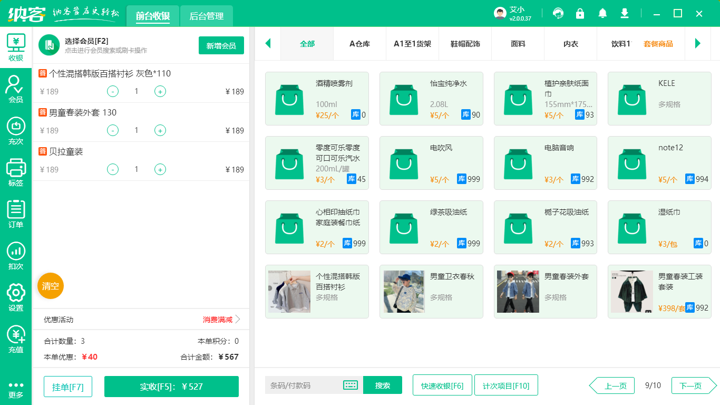The height and width of the screenshot is (405, 720).
Task: Open the 会员 member sidebar icon
Action: 16,89
